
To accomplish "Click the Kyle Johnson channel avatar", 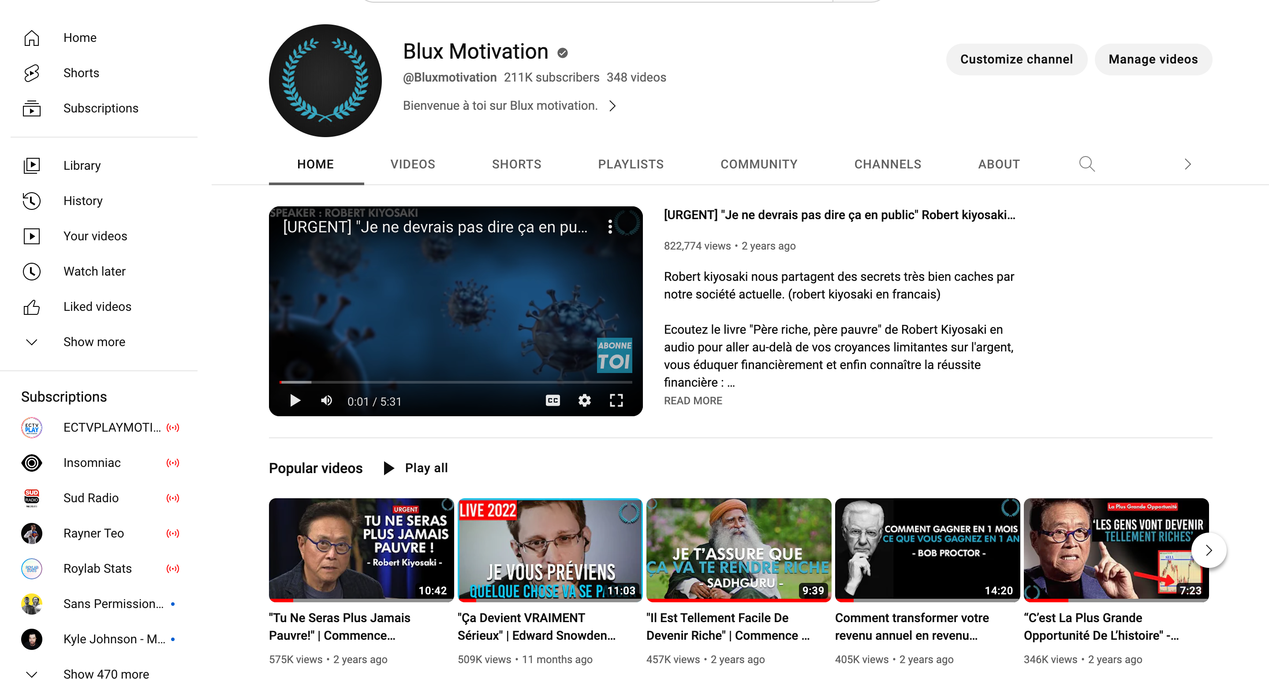I will tap(32, 640).
